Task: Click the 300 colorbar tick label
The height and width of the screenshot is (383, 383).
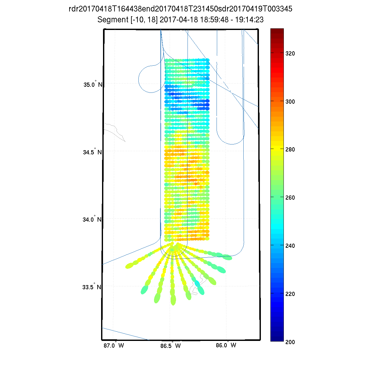Action: click(290, 101)
